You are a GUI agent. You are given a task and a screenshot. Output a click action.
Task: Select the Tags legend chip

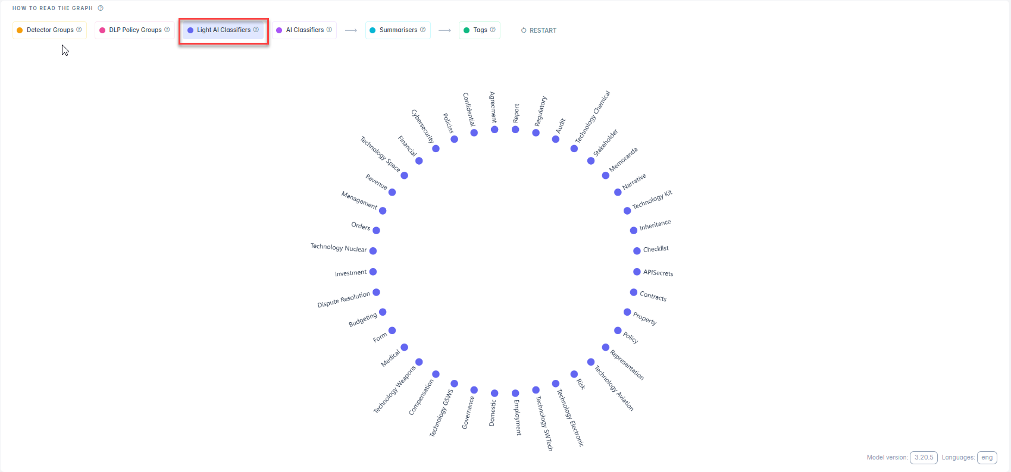click(477, 30)
